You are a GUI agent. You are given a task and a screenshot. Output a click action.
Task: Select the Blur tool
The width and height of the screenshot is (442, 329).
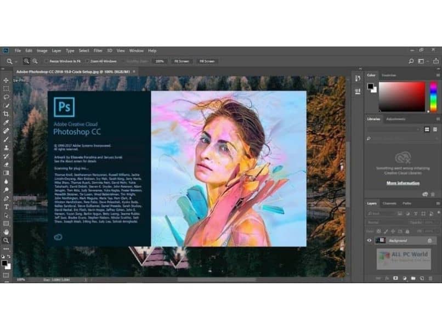pos(6,181)
